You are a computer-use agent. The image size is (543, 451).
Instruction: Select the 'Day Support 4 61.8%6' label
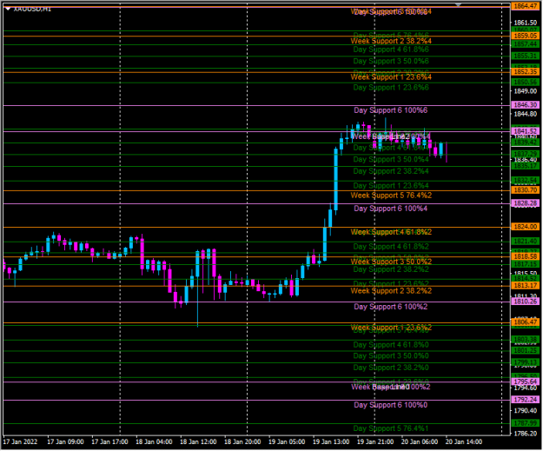pyautogui.click(x=391, y=50)
